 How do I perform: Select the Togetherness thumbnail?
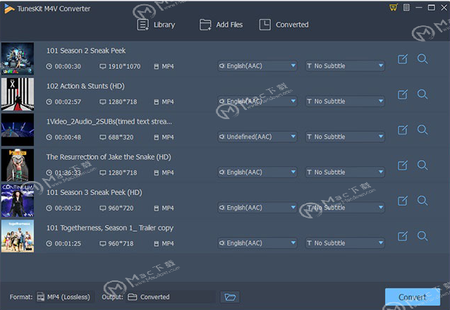point(18,236)
